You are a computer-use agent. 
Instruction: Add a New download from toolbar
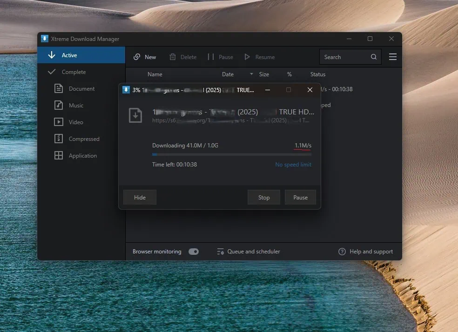coord(145,57)
